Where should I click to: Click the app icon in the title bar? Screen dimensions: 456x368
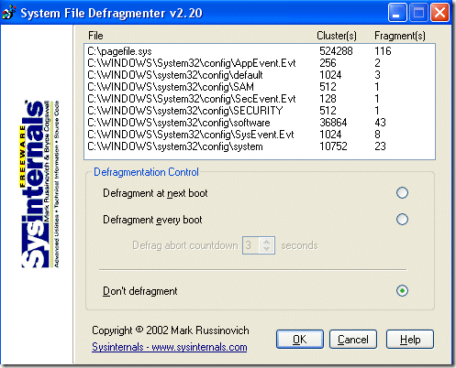(8, 13)
